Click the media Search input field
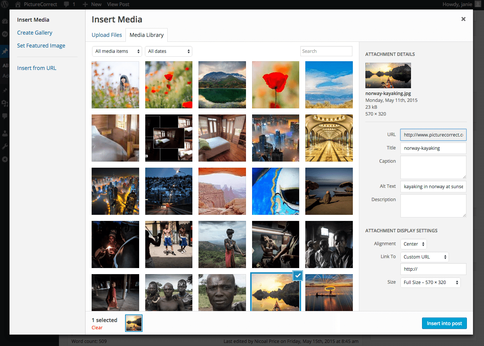Viewport: 484px width, 346px height. coord(326,51)
